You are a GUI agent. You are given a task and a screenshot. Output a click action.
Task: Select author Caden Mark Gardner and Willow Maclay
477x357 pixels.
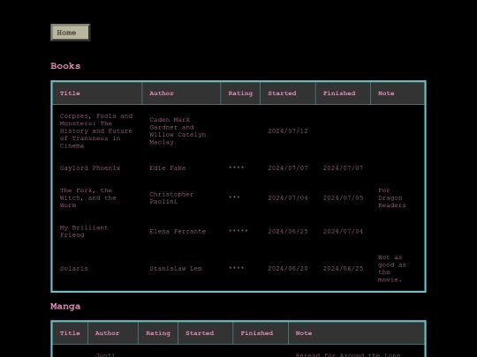click(x=178, y=130)
